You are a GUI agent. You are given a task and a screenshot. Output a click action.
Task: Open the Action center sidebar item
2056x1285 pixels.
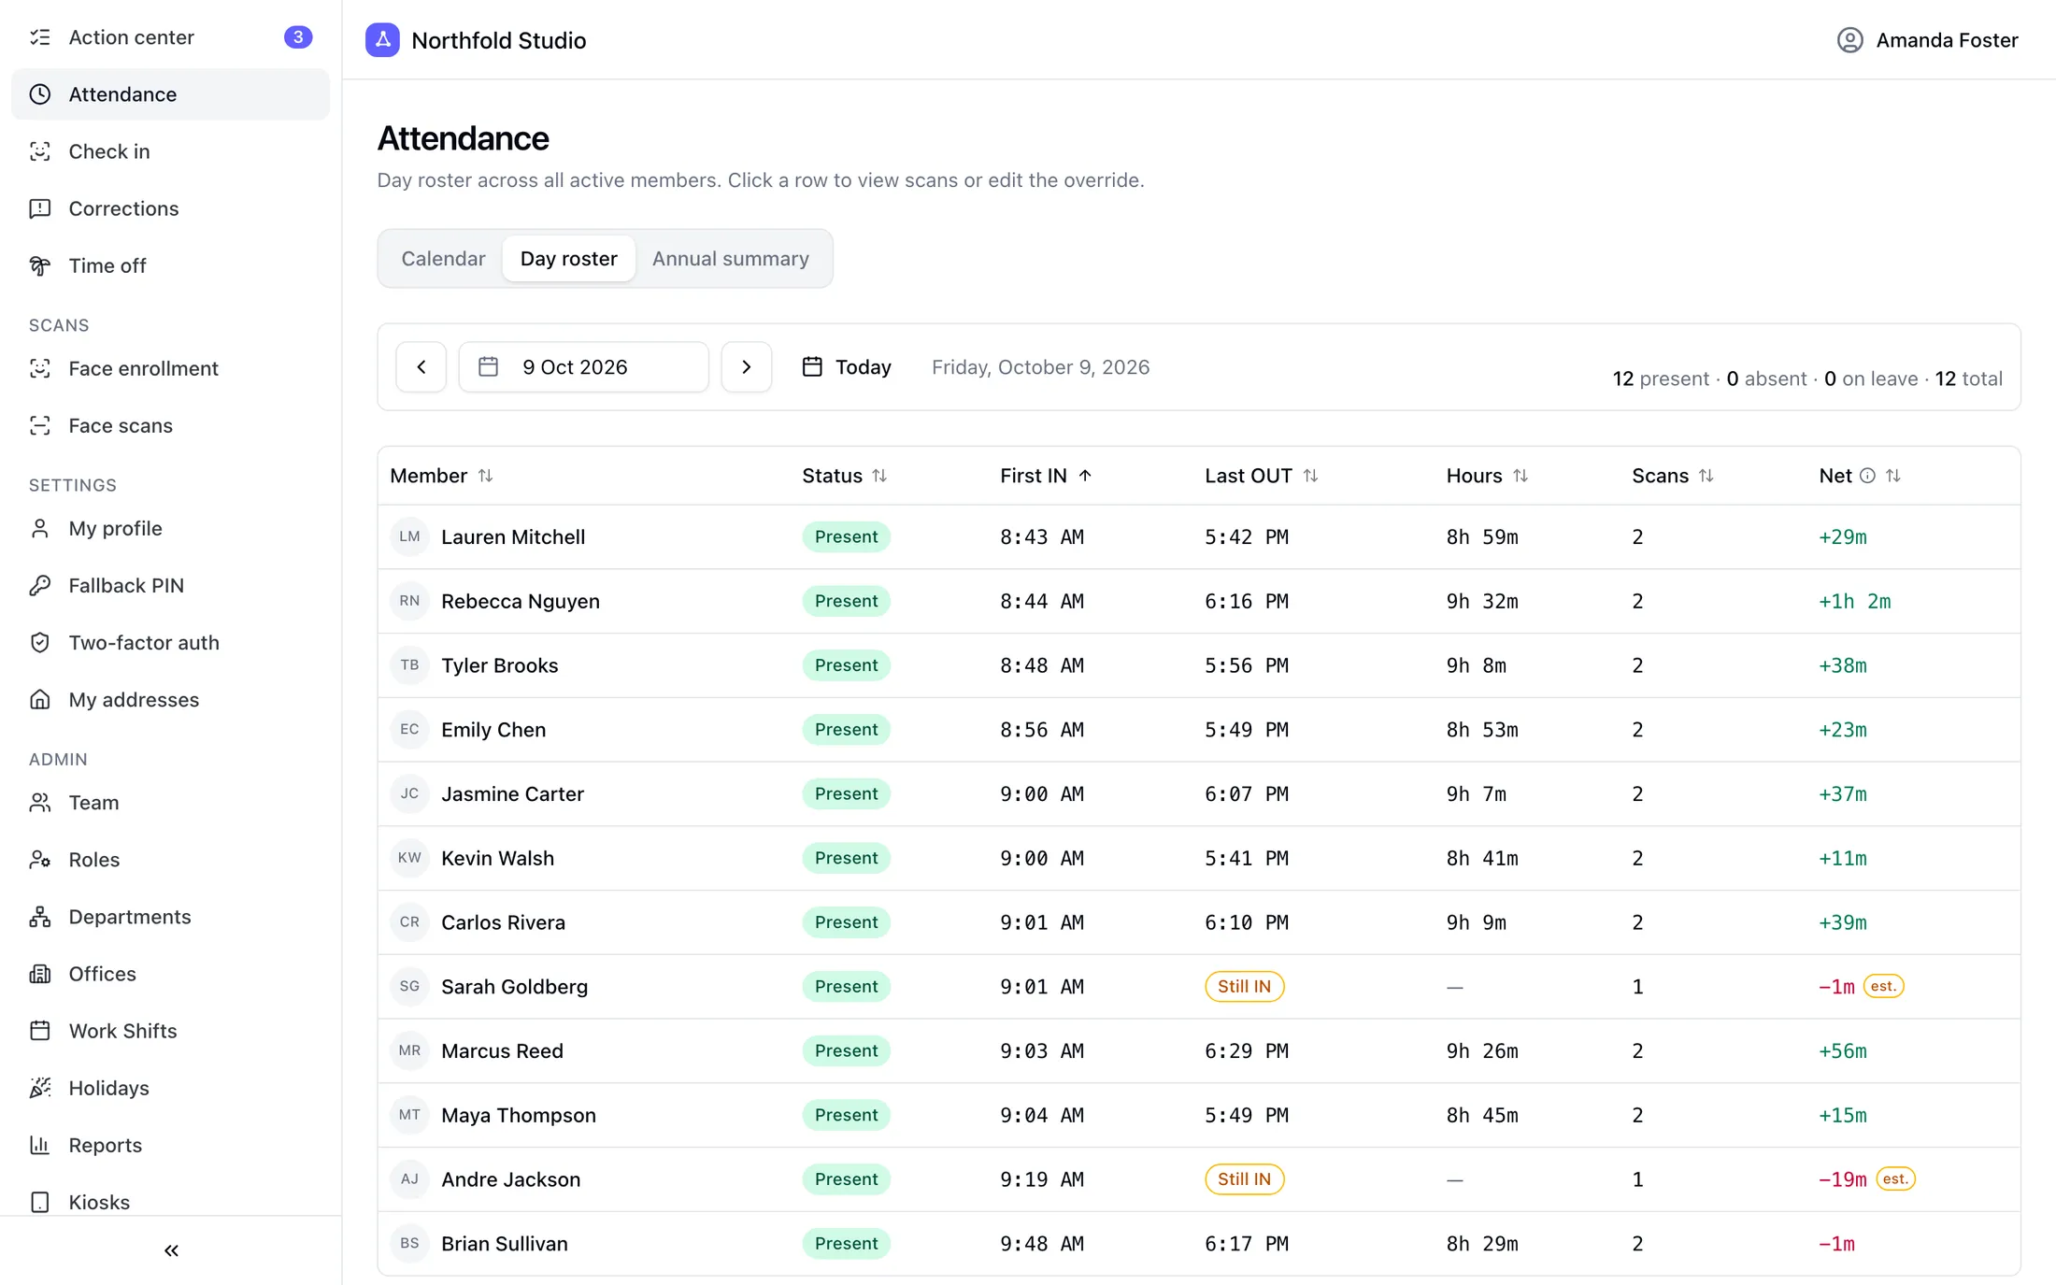pyautogui.click(x=170, y=37)
